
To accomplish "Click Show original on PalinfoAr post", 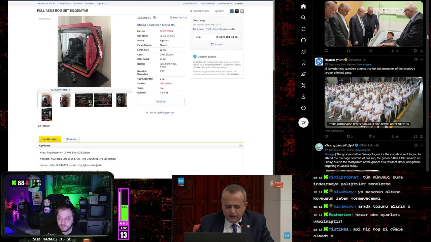I will pyautogui.click(x=362, y=150).
